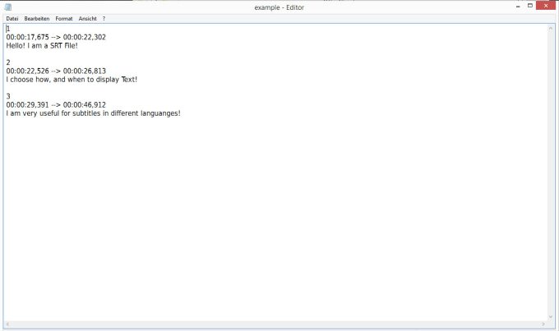Image resolution: width=559 pixels, height=331 pixels.
Task: Click the timestamp line starting with 00:00:17,675
Action: (x=56, y=37)
